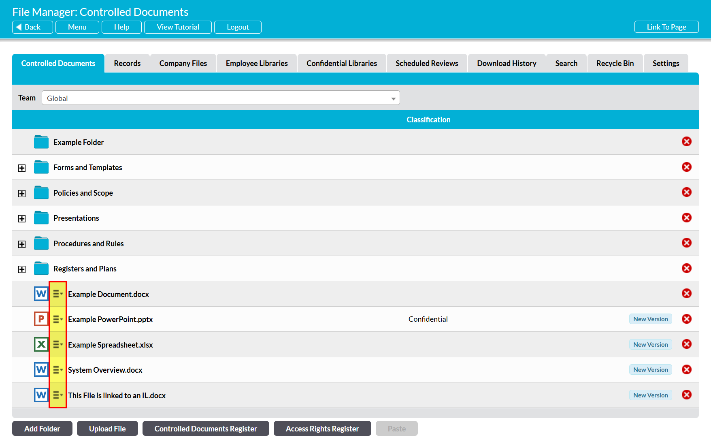Open the Example Folder by its name
This screenshot has height=444, width=711.
tap(79, 143)
